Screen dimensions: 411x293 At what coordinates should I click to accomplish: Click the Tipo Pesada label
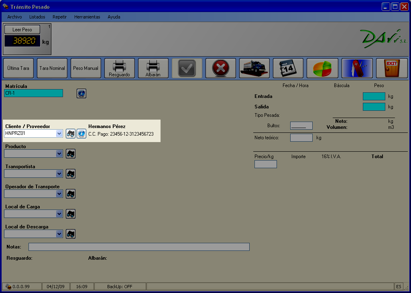pyautogui.click(x=267, y=115)
